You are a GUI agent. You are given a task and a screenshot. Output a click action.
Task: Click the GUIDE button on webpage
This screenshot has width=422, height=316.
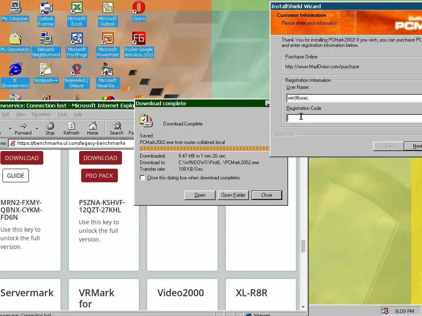pyautogui.click(x=16, y=175)
